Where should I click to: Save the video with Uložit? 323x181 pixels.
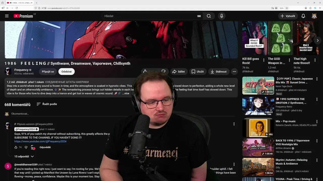tap(198, 71)
